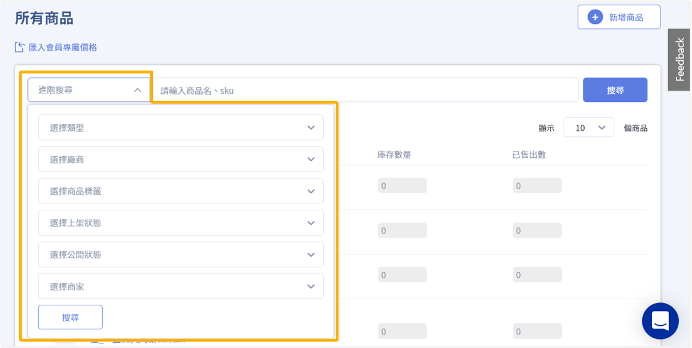Click the product name or sku search field

point(365,90)
